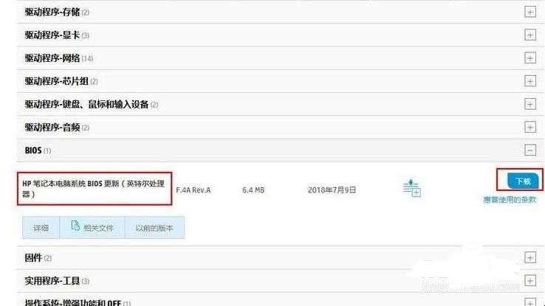The width and height of the screenshot is (545, 306).
Task: Click the 固件 category heading
Action: (33, 258)
